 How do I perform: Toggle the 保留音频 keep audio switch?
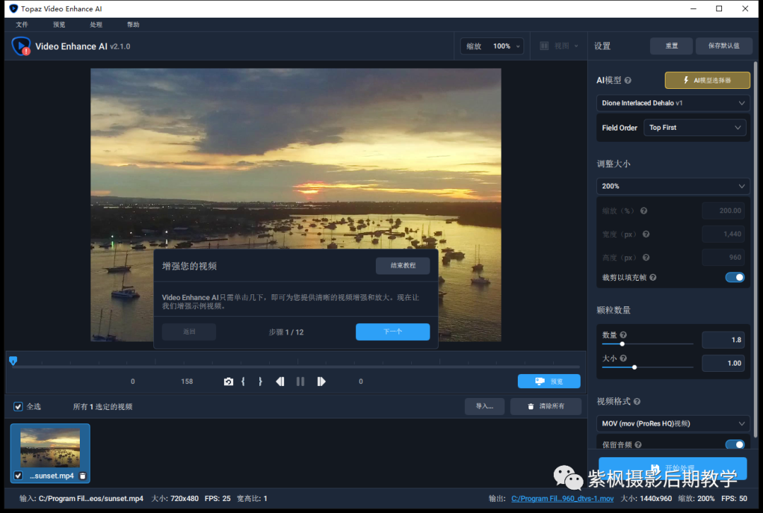tap(735, 445)
